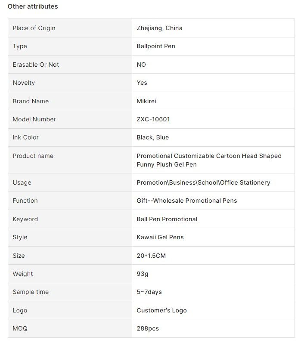Click the 'Zhejiang, China' value
Image resolution: width=304 pixels, height=343 pixels.
point(160,28)
